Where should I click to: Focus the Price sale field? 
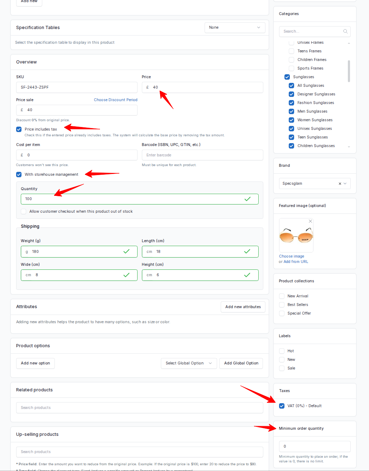(x=77, y=110)
